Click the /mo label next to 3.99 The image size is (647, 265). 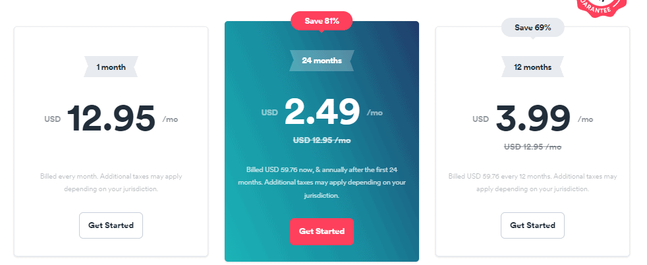point(585,119)
